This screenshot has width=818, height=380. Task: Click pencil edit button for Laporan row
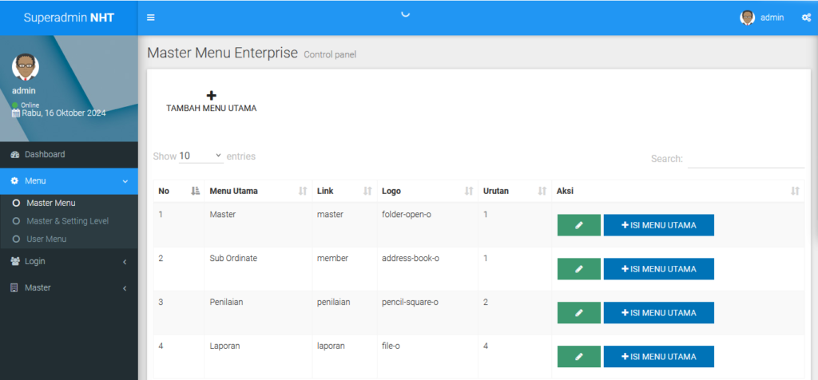click(578, 357)
